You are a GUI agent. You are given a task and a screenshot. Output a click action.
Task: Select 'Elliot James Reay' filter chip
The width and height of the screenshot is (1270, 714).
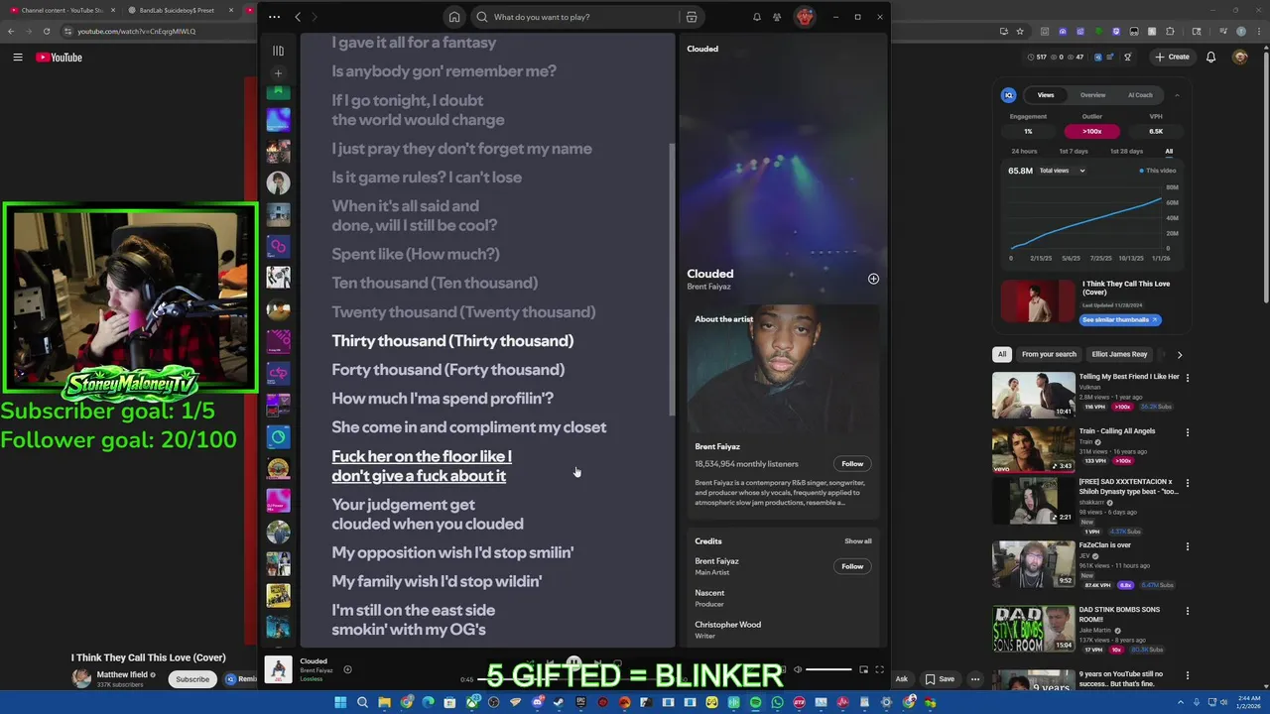(x=1119, y=354)
